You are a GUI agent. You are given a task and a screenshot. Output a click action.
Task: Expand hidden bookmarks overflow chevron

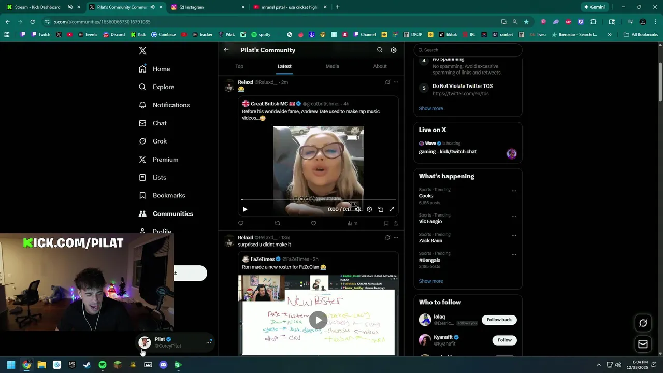(610, 35)
